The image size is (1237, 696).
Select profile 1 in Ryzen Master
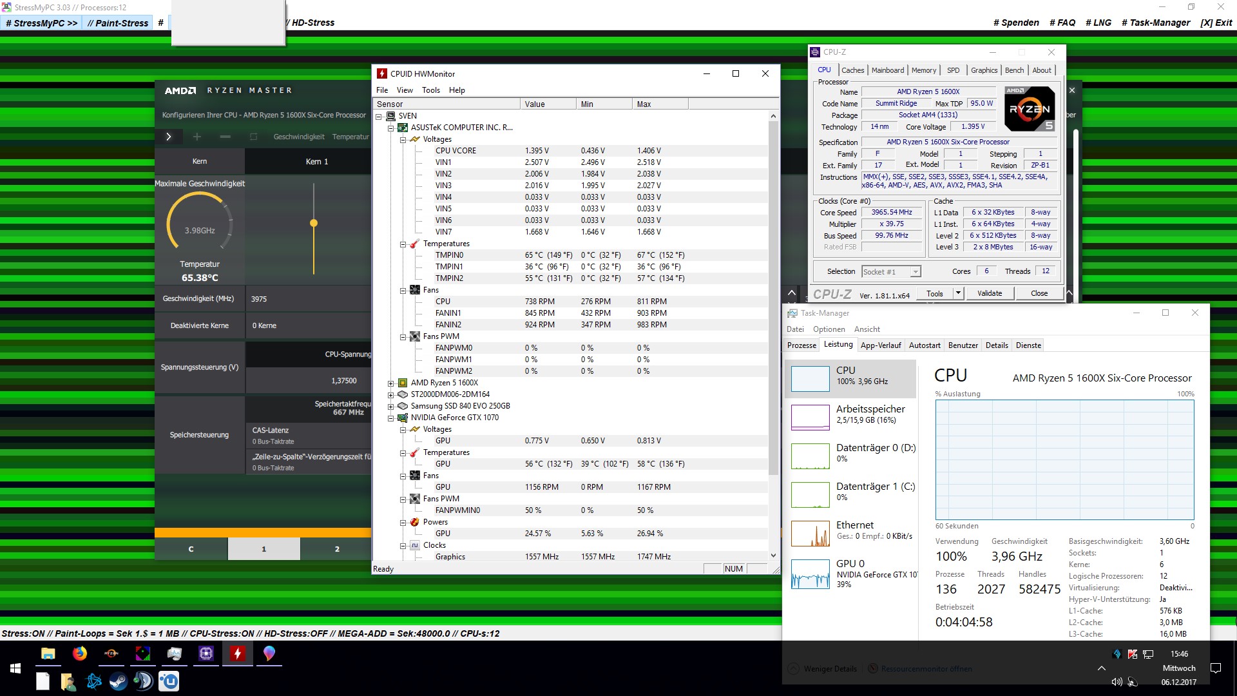[264, 549]
